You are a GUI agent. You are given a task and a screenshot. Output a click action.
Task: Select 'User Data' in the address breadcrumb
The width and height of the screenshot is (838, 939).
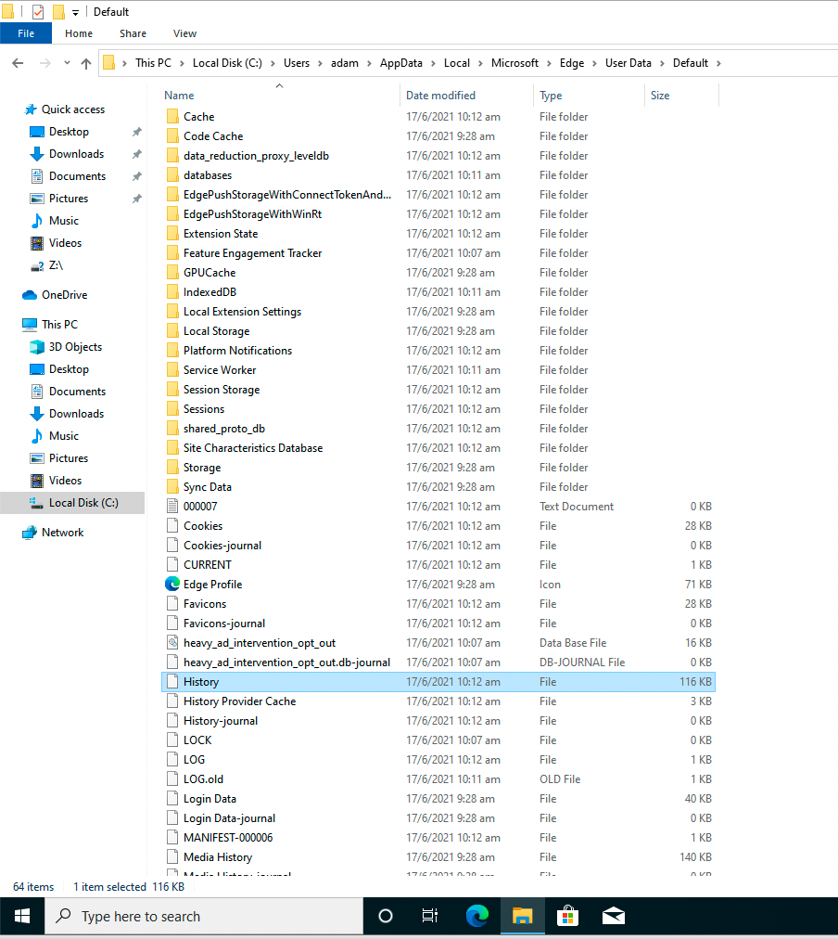(628, 63)
